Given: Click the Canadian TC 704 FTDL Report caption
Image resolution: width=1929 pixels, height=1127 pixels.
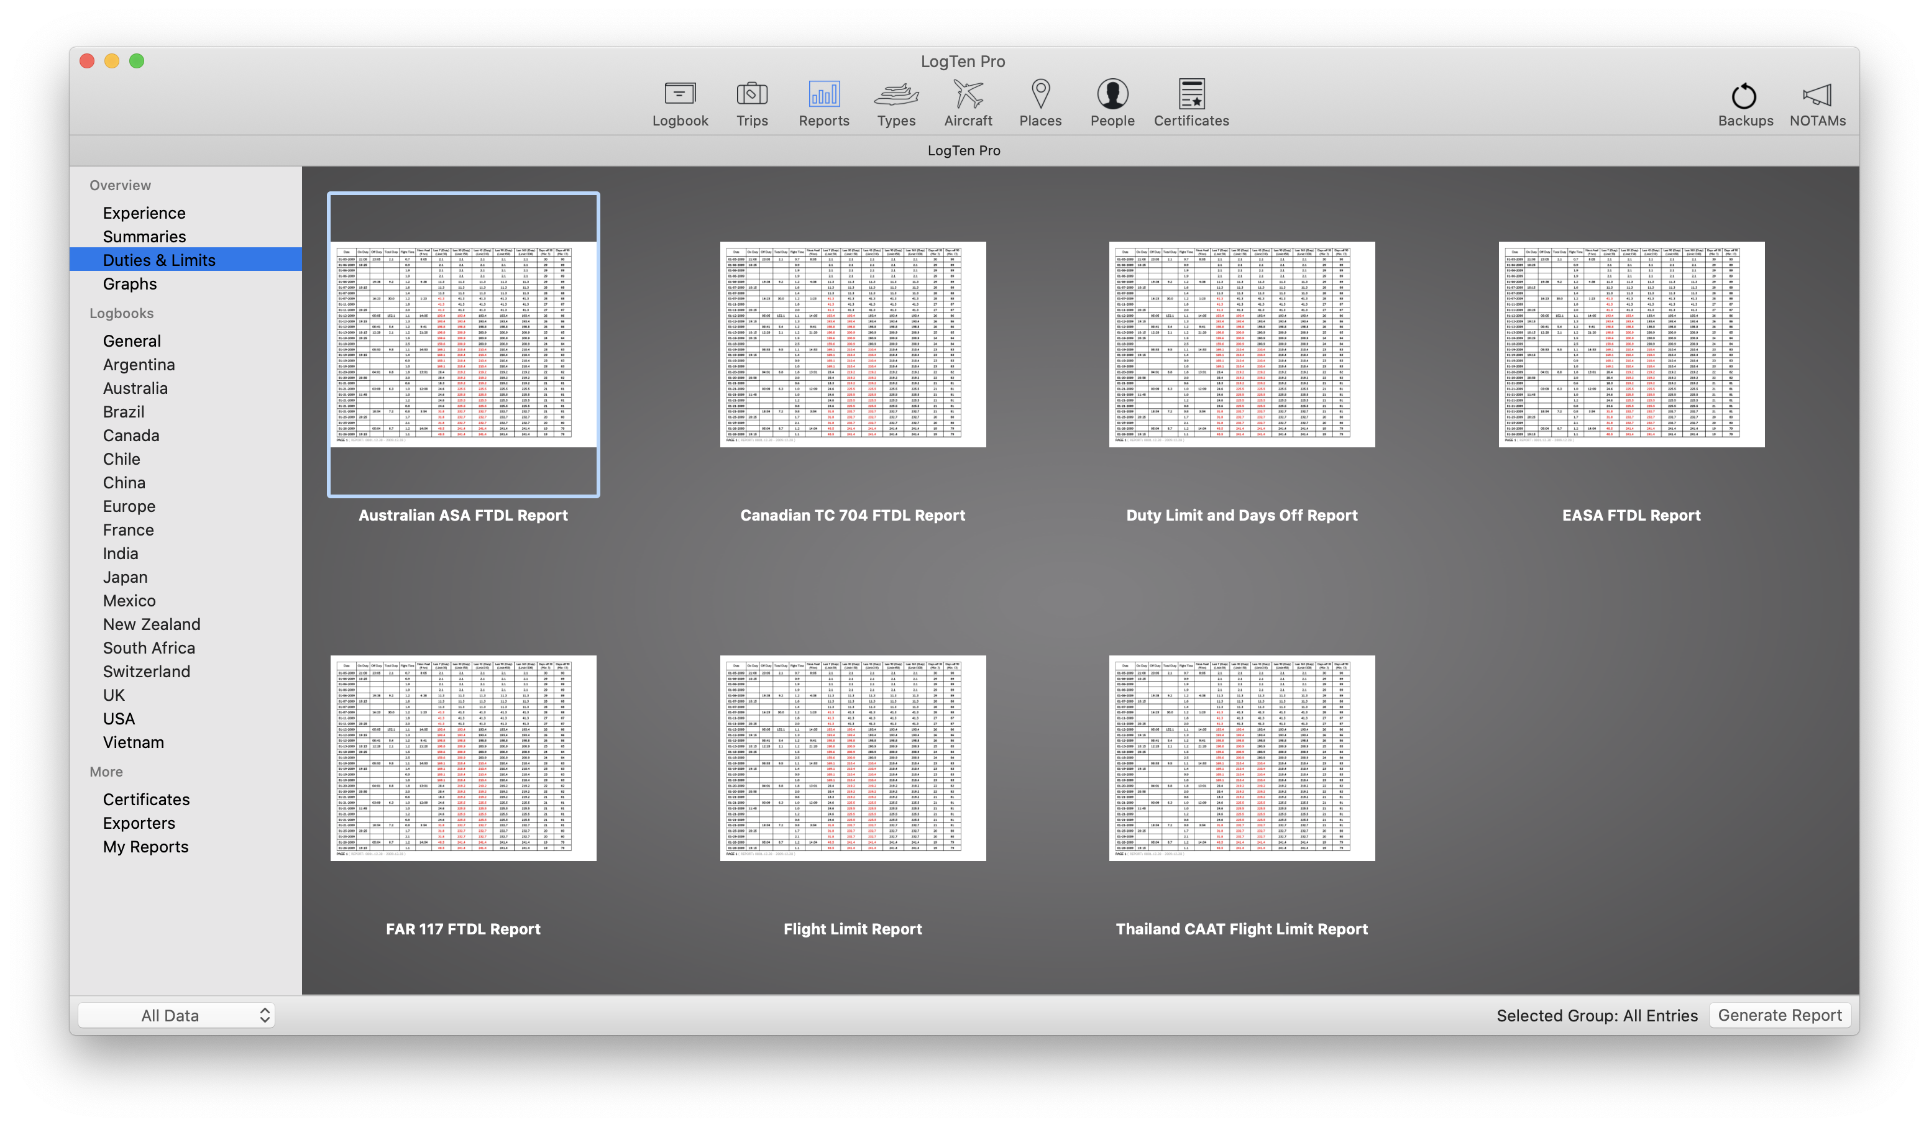Looking at the screenshot, I should point(853,516).
